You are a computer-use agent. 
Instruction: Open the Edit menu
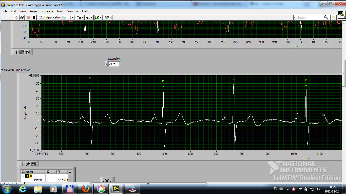point(13,11)
